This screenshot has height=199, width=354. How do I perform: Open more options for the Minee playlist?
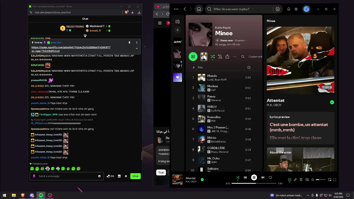[x=235, y=57]
